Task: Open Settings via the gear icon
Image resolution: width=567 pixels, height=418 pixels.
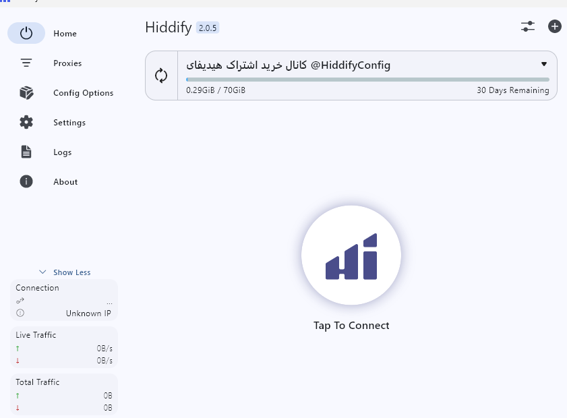Action: click(26, 122)
